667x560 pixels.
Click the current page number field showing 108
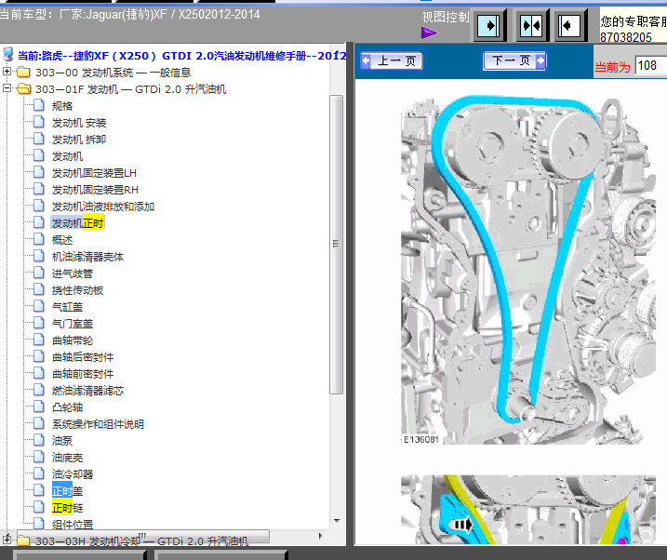(650, 66)
